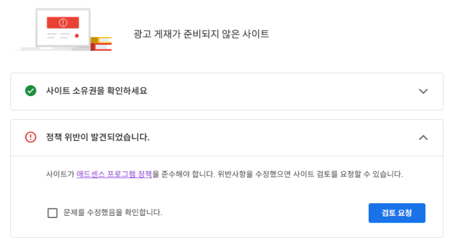Click the red exclamation icon beside 정책 위반
The height and width of the screenshot is (248, 455).
click(31, 137)
